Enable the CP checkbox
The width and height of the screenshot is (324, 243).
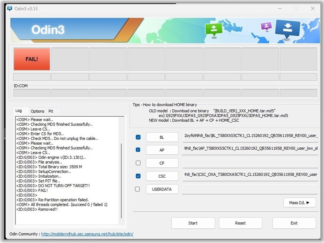(x=138, y=163)
